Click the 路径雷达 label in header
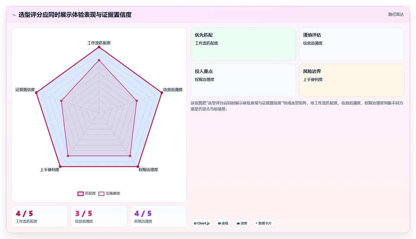 (x=396, y=14)
